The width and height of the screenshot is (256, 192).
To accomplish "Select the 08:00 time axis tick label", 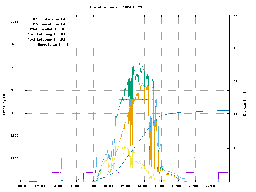I will (91, 186).
